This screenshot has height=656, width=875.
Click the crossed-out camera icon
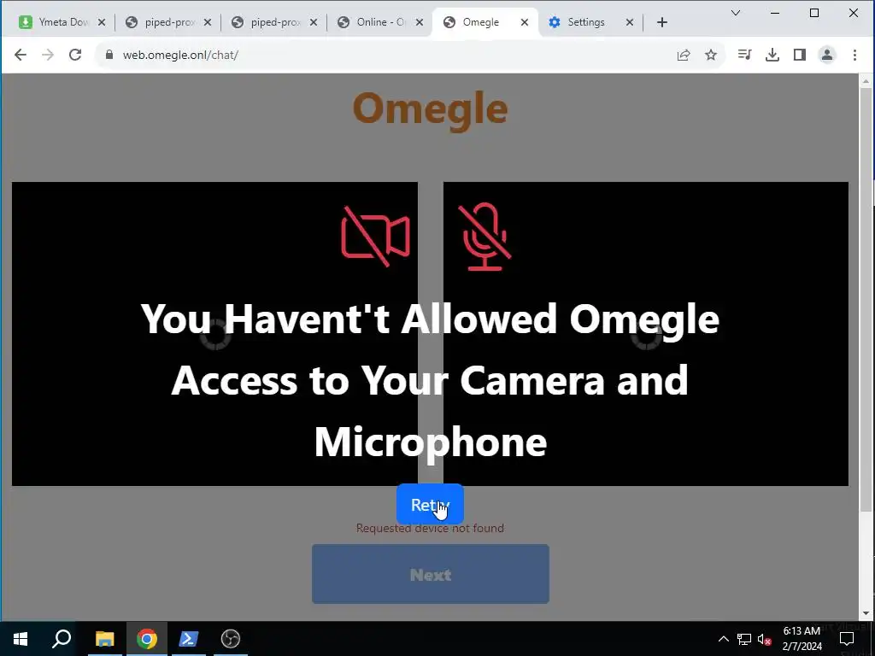click(376, 237)
